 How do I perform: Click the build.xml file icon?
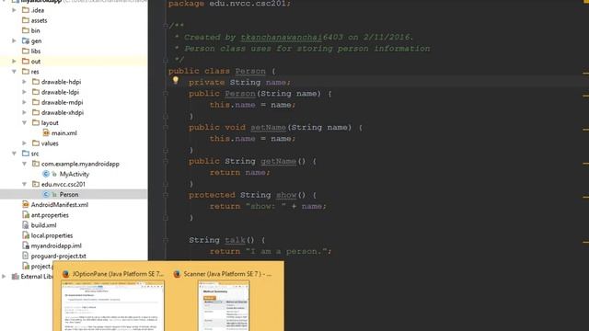coord(26,225)
